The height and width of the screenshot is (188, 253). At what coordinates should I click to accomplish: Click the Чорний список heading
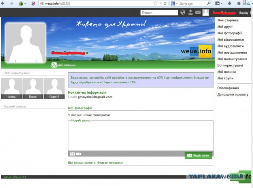click(15, 106)
